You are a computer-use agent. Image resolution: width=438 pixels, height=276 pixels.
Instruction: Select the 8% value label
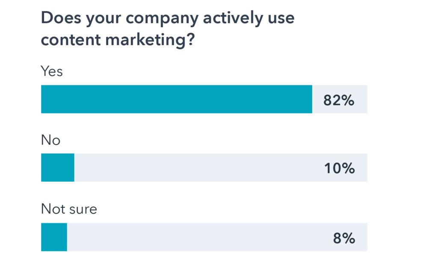[344, 238]
